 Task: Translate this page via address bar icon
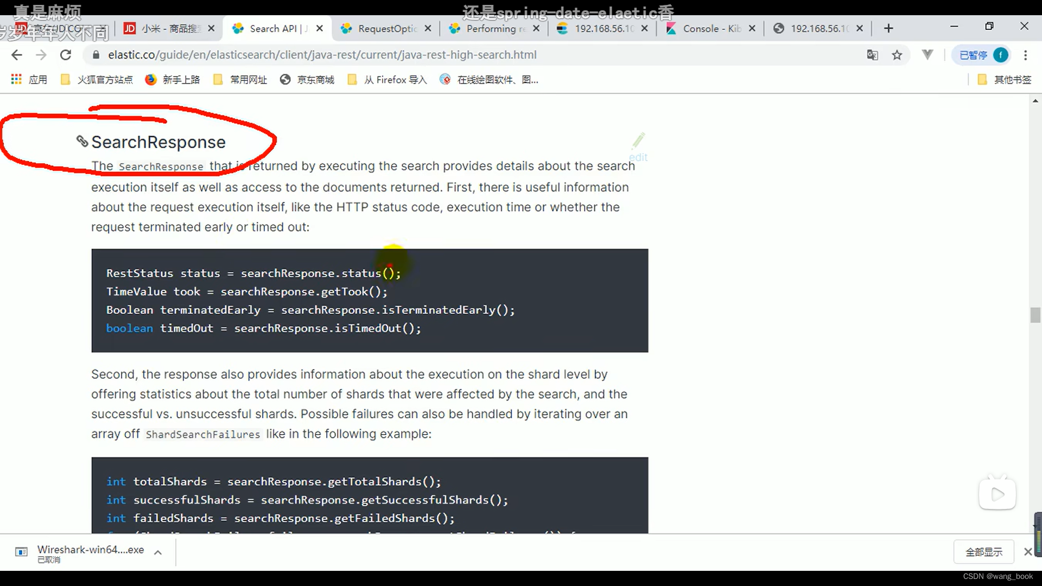pyautogui.click(x=872, y=55)
